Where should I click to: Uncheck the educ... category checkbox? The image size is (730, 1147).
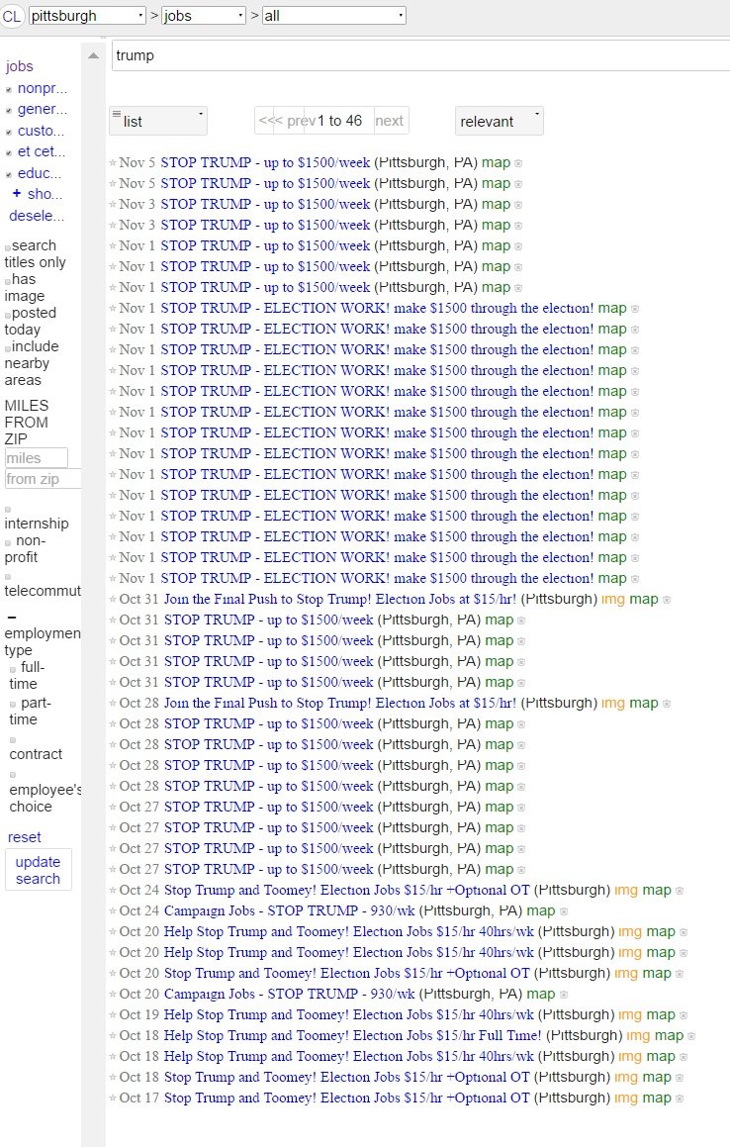pos(9,175)
